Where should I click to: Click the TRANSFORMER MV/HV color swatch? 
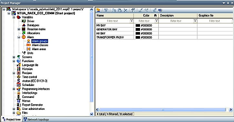(x=138, y=37)
